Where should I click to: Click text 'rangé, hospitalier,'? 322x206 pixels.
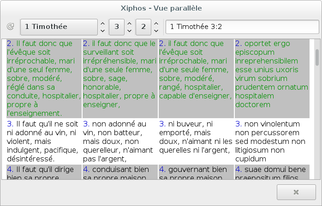(x=191, y=87)
